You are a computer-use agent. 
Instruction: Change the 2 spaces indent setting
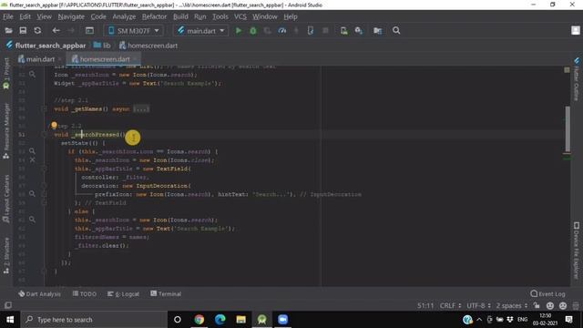(512, 306)
